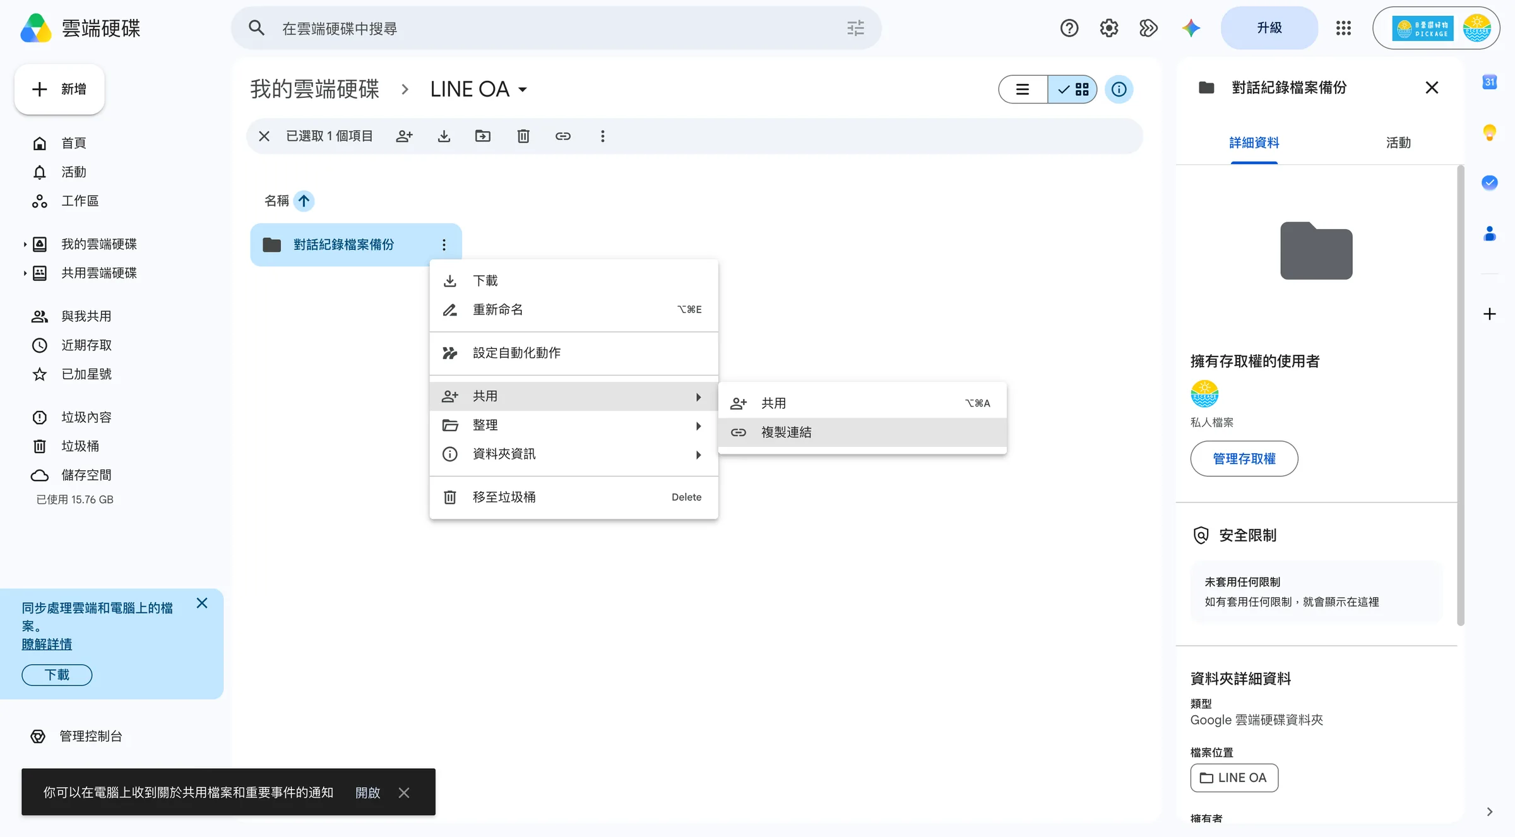Open the Google apps grid
The height and width of the screenshot is (837, 1515).
point(1343,28)
